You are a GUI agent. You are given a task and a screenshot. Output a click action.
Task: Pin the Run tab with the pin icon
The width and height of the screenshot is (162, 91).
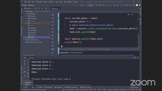click(x=25, y=76)
